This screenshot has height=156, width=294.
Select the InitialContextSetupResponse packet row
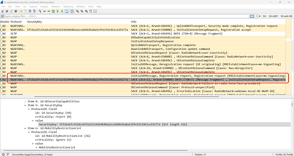tap(143, 41)
